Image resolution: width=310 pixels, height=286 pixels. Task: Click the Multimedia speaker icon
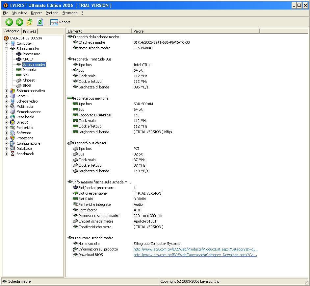[x=13, y=107]
